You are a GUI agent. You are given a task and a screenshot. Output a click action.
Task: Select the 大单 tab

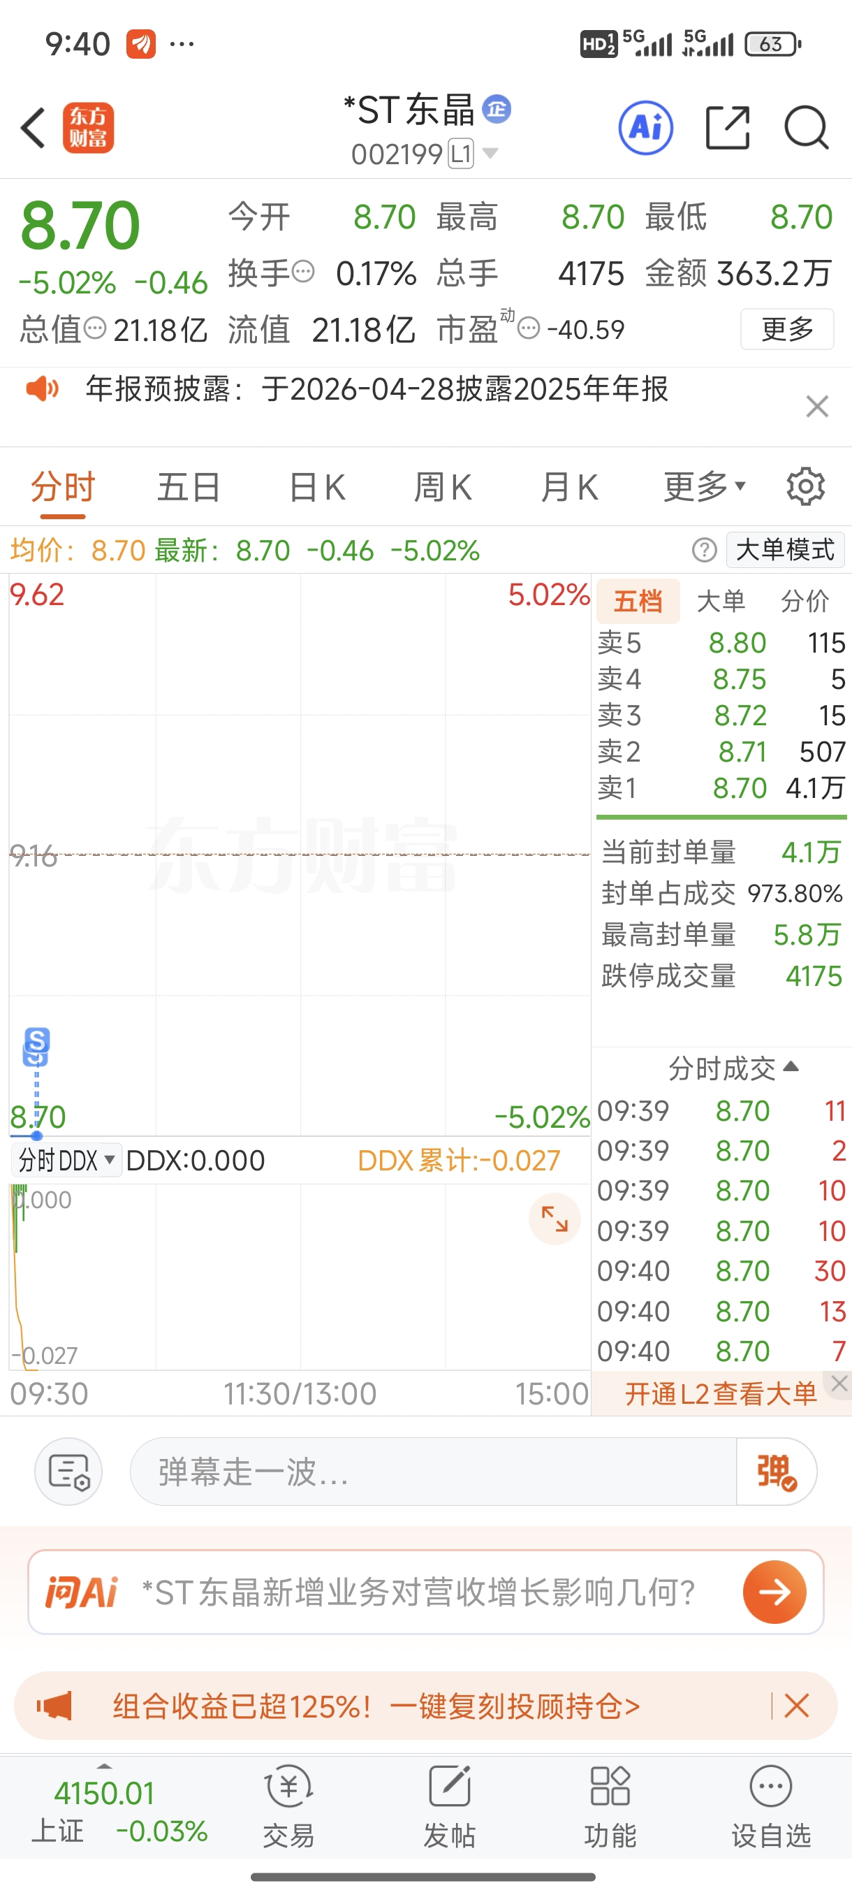[721, 601]
